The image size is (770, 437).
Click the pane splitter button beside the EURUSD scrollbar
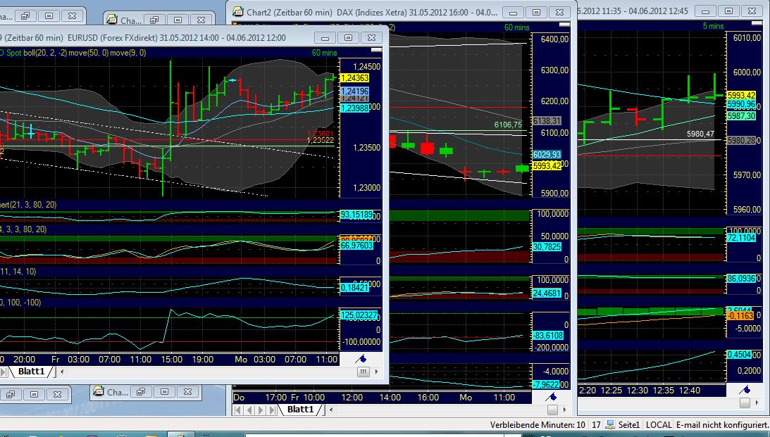tap(362, 372)
